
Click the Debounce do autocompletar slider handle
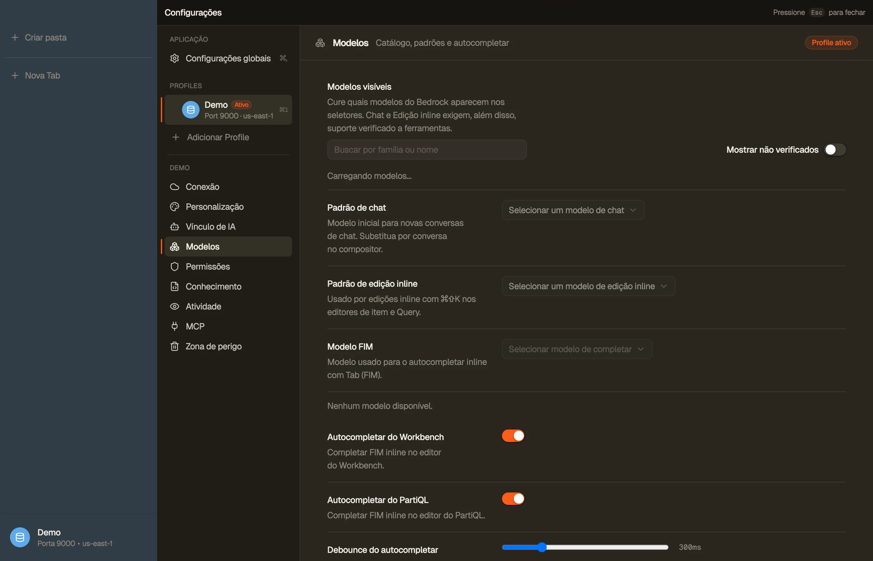[x=542, y=547]
